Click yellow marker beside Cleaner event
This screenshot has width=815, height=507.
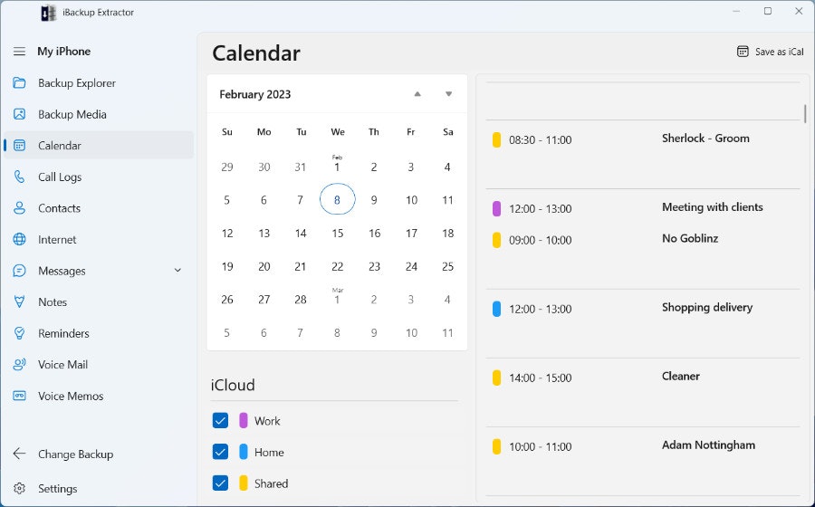click(x=496, y=378)
